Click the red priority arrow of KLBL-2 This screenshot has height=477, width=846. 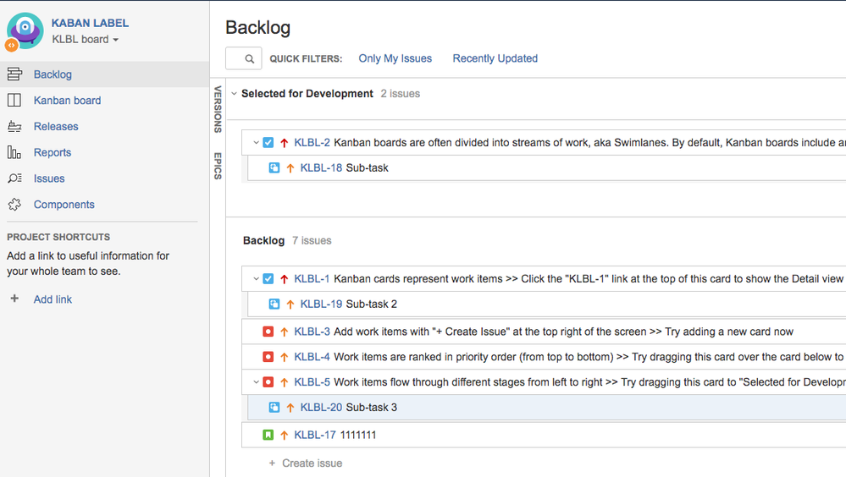point(285,143)
